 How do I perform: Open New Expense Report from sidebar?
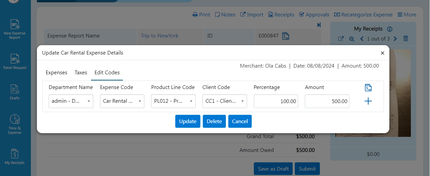pyautogui.click(x=15, y=29)
